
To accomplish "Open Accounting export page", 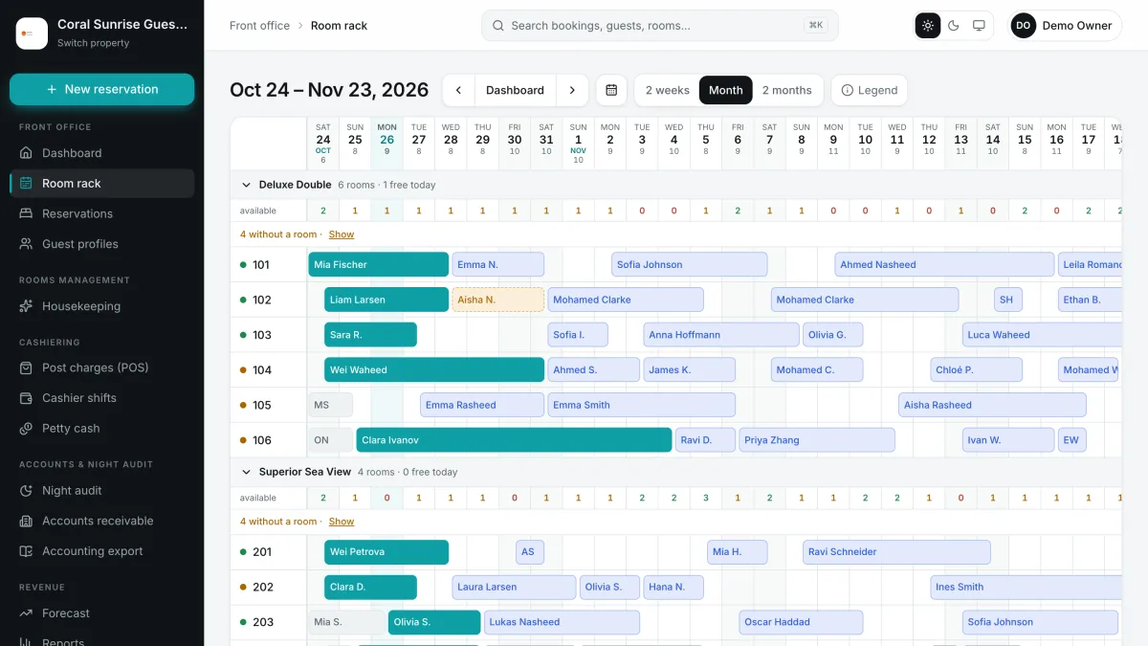I will 101,551.
